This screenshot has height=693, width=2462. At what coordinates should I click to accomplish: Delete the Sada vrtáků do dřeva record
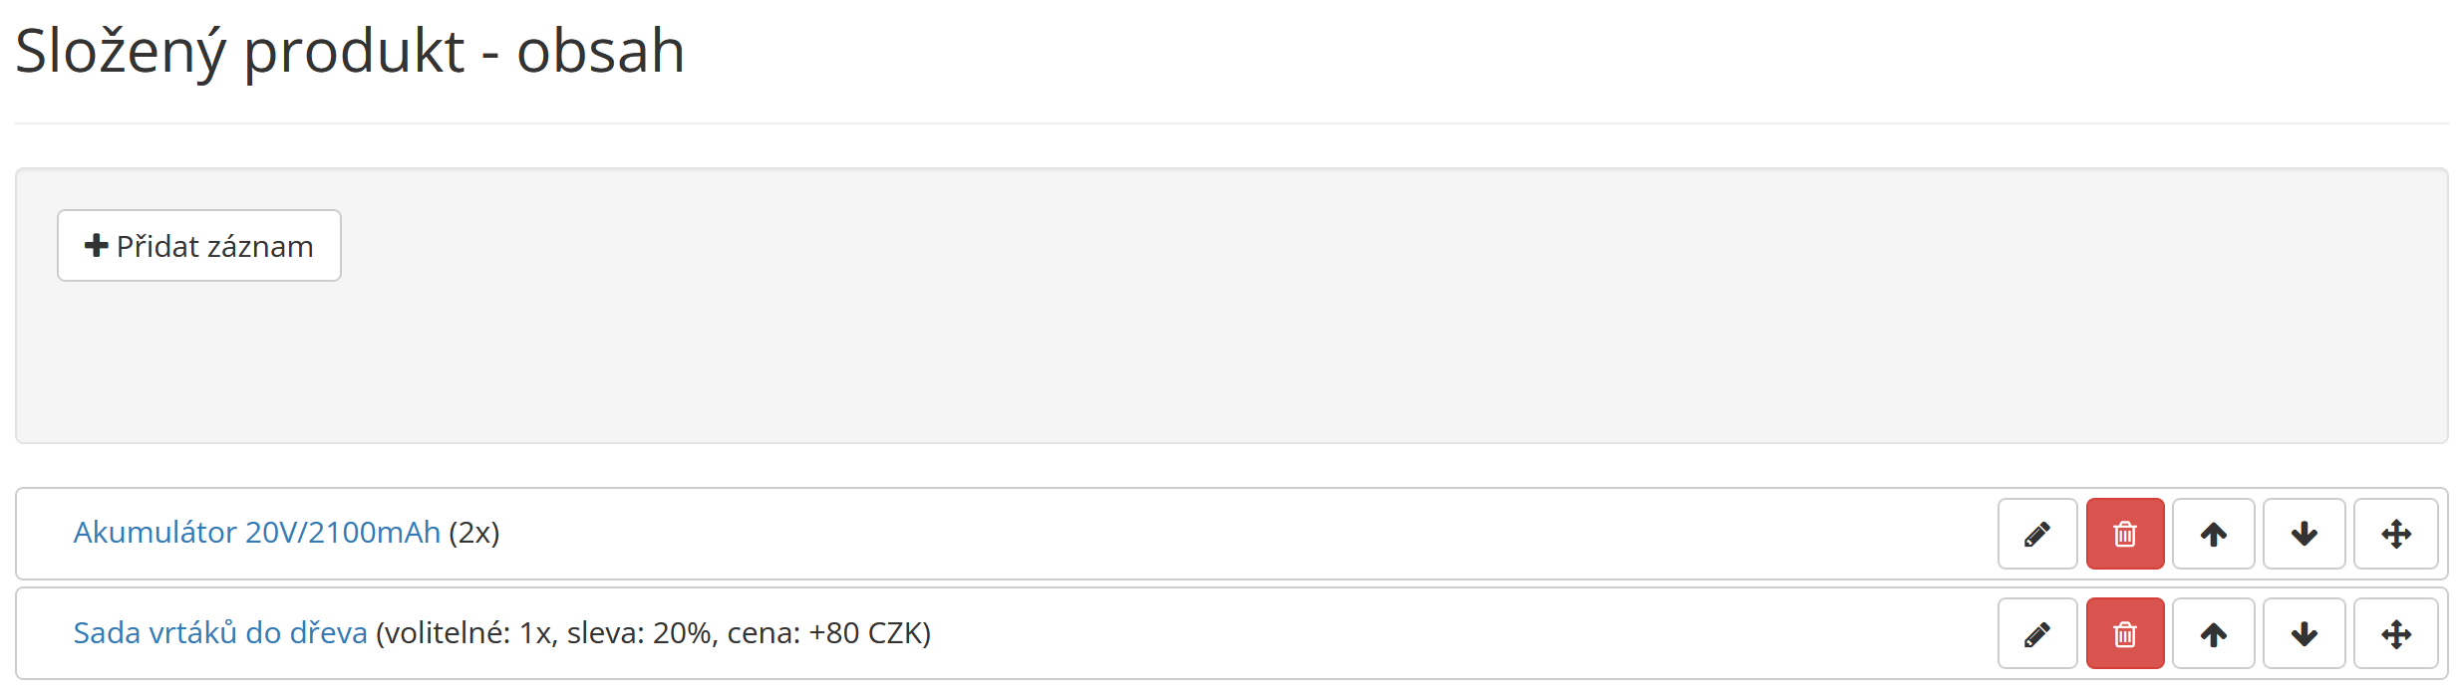(x=2125, y=633)
